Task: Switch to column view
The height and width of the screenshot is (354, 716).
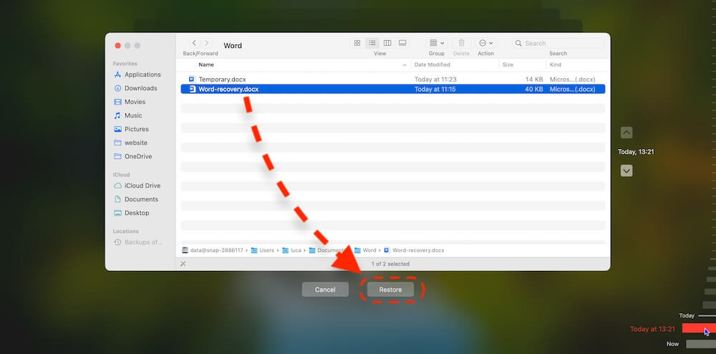Action: 387,43
